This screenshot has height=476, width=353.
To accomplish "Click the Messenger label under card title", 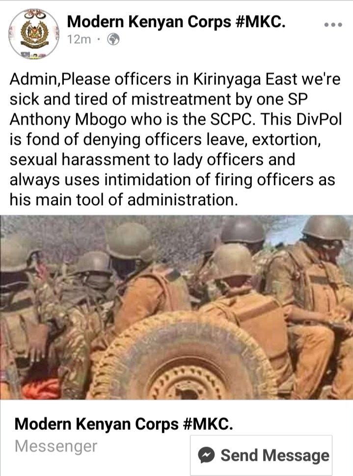I will (x=56, y=446).
